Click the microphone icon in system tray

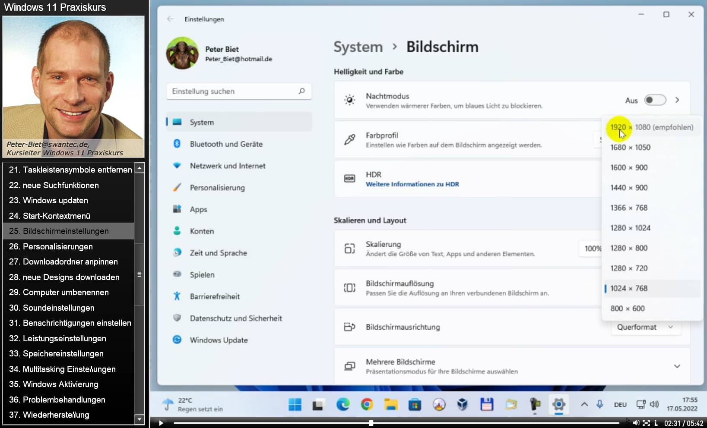coord(599,404)
